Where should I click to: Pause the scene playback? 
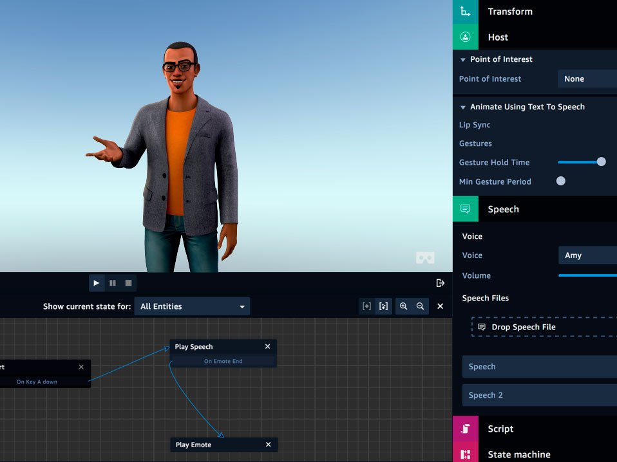(x=113, y=283)
